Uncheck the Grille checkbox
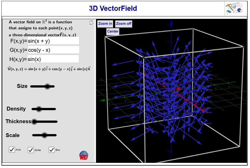The height and width of the screenshot is (168, 250). [x=31, y=150]
